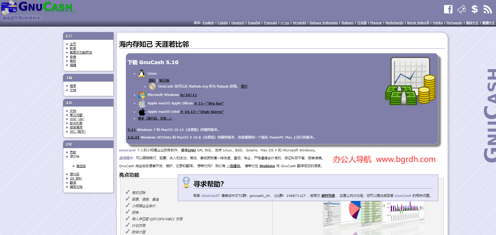Switch language to Català
The image size is (496, 235).
tap(223, 23)
